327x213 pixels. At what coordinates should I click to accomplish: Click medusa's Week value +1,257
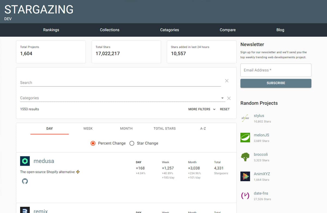click(x=168, y=168)
